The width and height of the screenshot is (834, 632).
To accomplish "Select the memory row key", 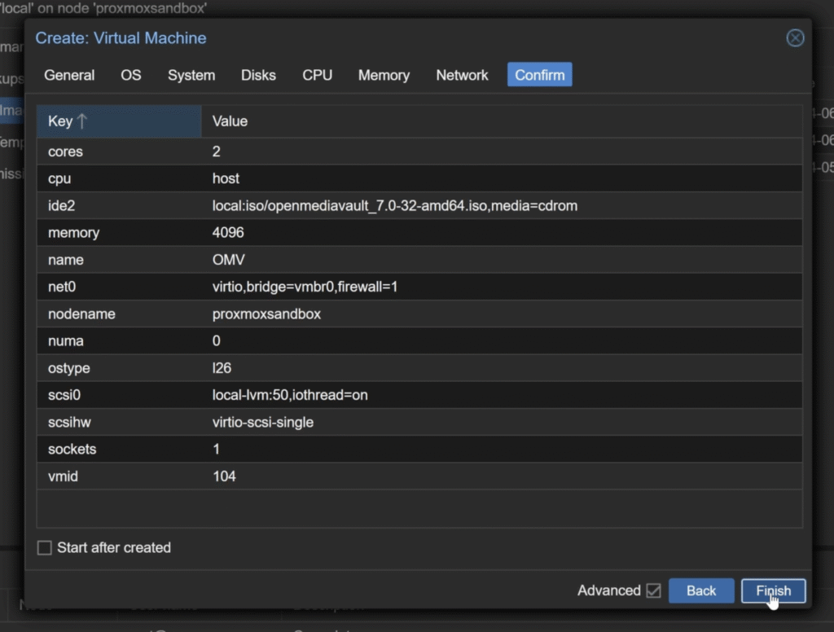I will click(73, 232).
